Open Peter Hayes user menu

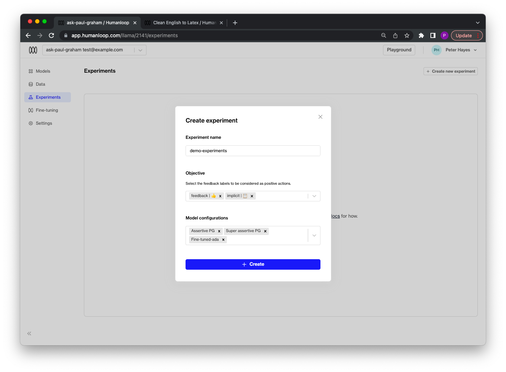(x=454, y=50)
